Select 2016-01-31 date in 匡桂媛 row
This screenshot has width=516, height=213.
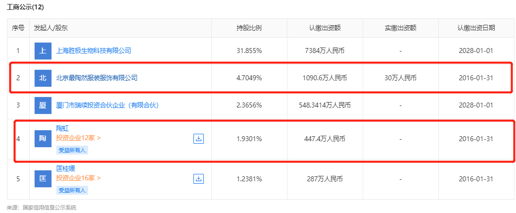pyautogui.click(x=476, y=179)
